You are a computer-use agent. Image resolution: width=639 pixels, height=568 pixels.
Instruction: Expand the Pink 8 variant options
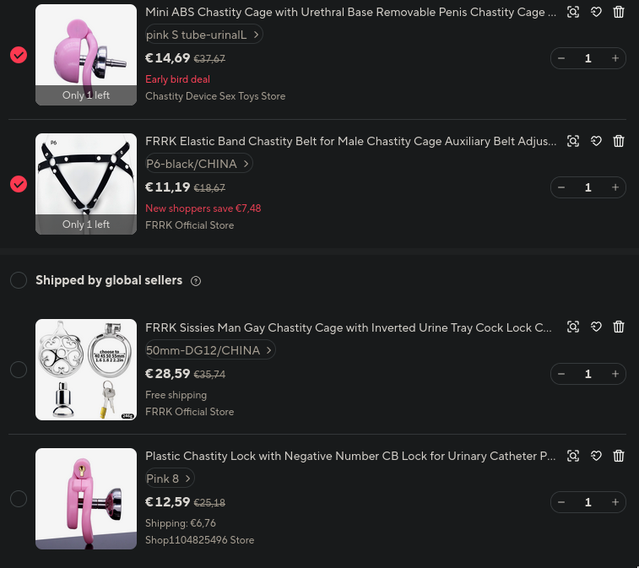tap(170, 479)
